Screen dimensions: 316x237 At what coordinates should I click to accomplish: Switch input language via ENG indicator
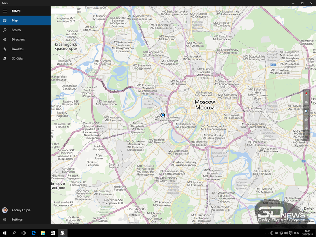[297, 233]
